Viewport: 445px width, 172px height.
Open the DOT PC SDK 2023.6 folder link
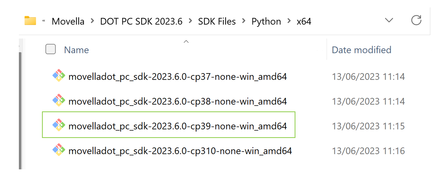click(x=141, y=21)
